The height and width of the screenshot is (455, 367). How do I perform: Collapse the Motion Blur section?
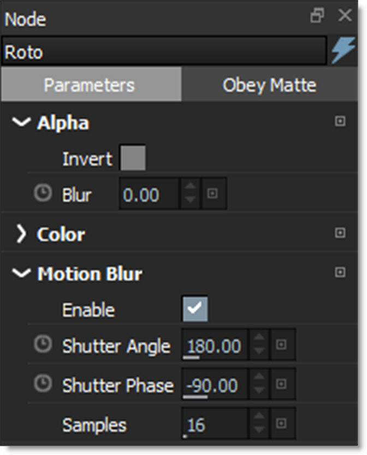point(22,273)
